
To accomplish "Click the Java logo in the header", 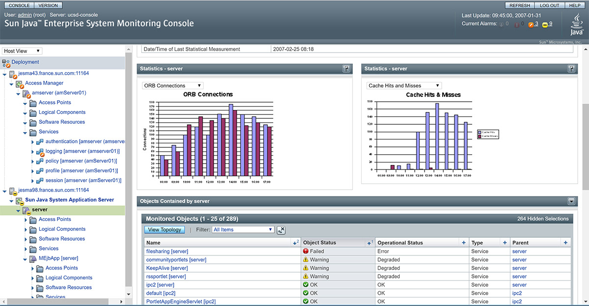I will click(577, 25).
